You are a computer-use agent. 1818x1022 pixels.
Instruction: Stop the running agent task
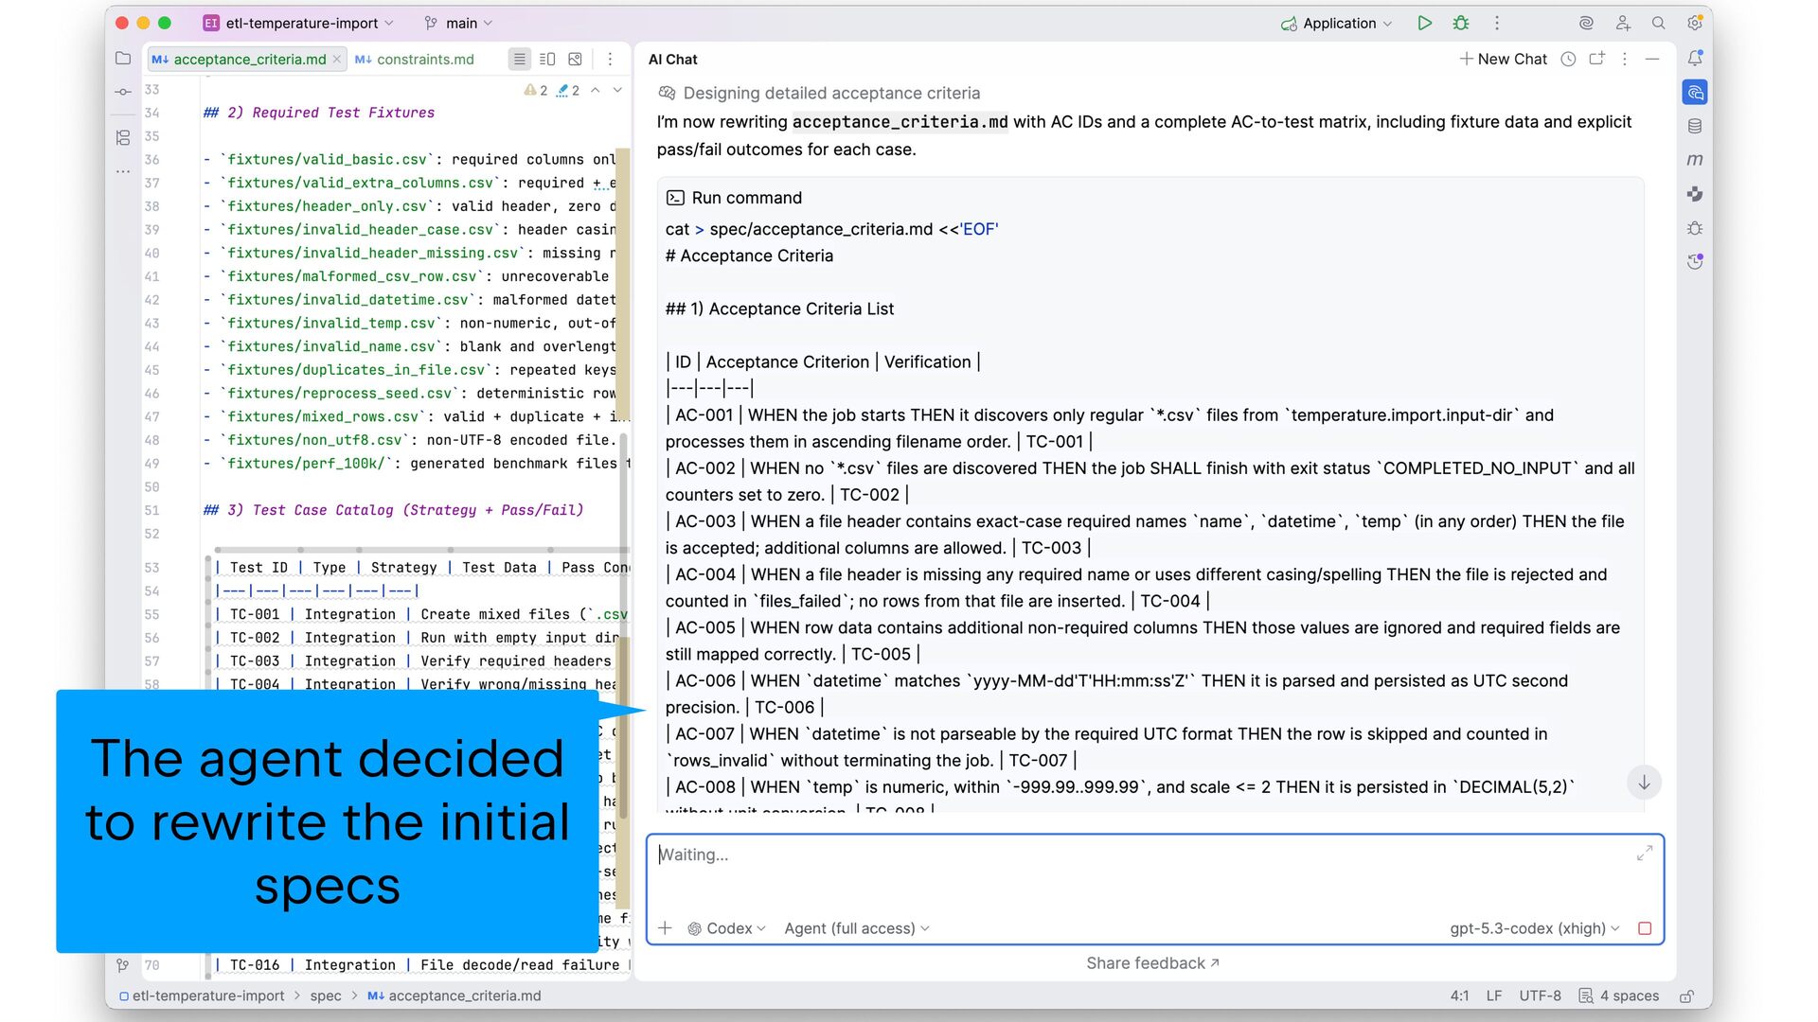point(1645,928)
